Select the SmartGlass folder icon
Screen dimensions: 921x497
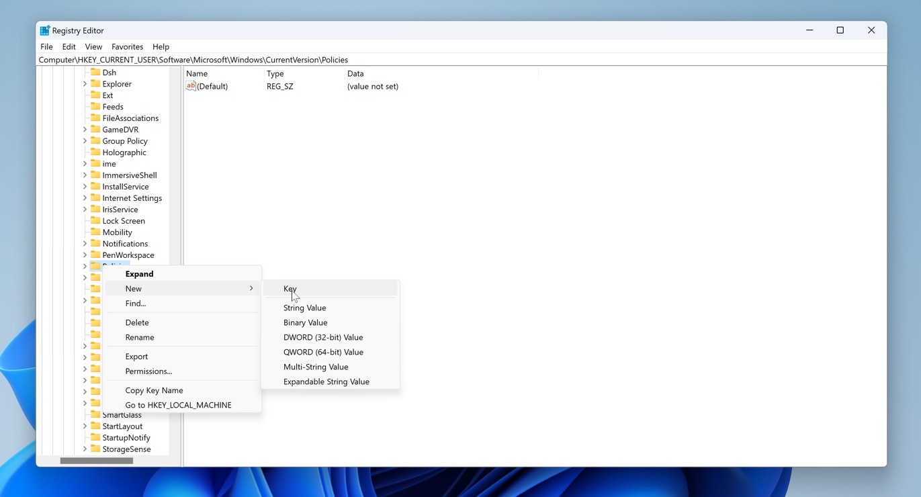[x=95, y=414]
